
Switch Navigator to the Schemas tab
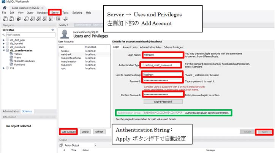point(27,111)
